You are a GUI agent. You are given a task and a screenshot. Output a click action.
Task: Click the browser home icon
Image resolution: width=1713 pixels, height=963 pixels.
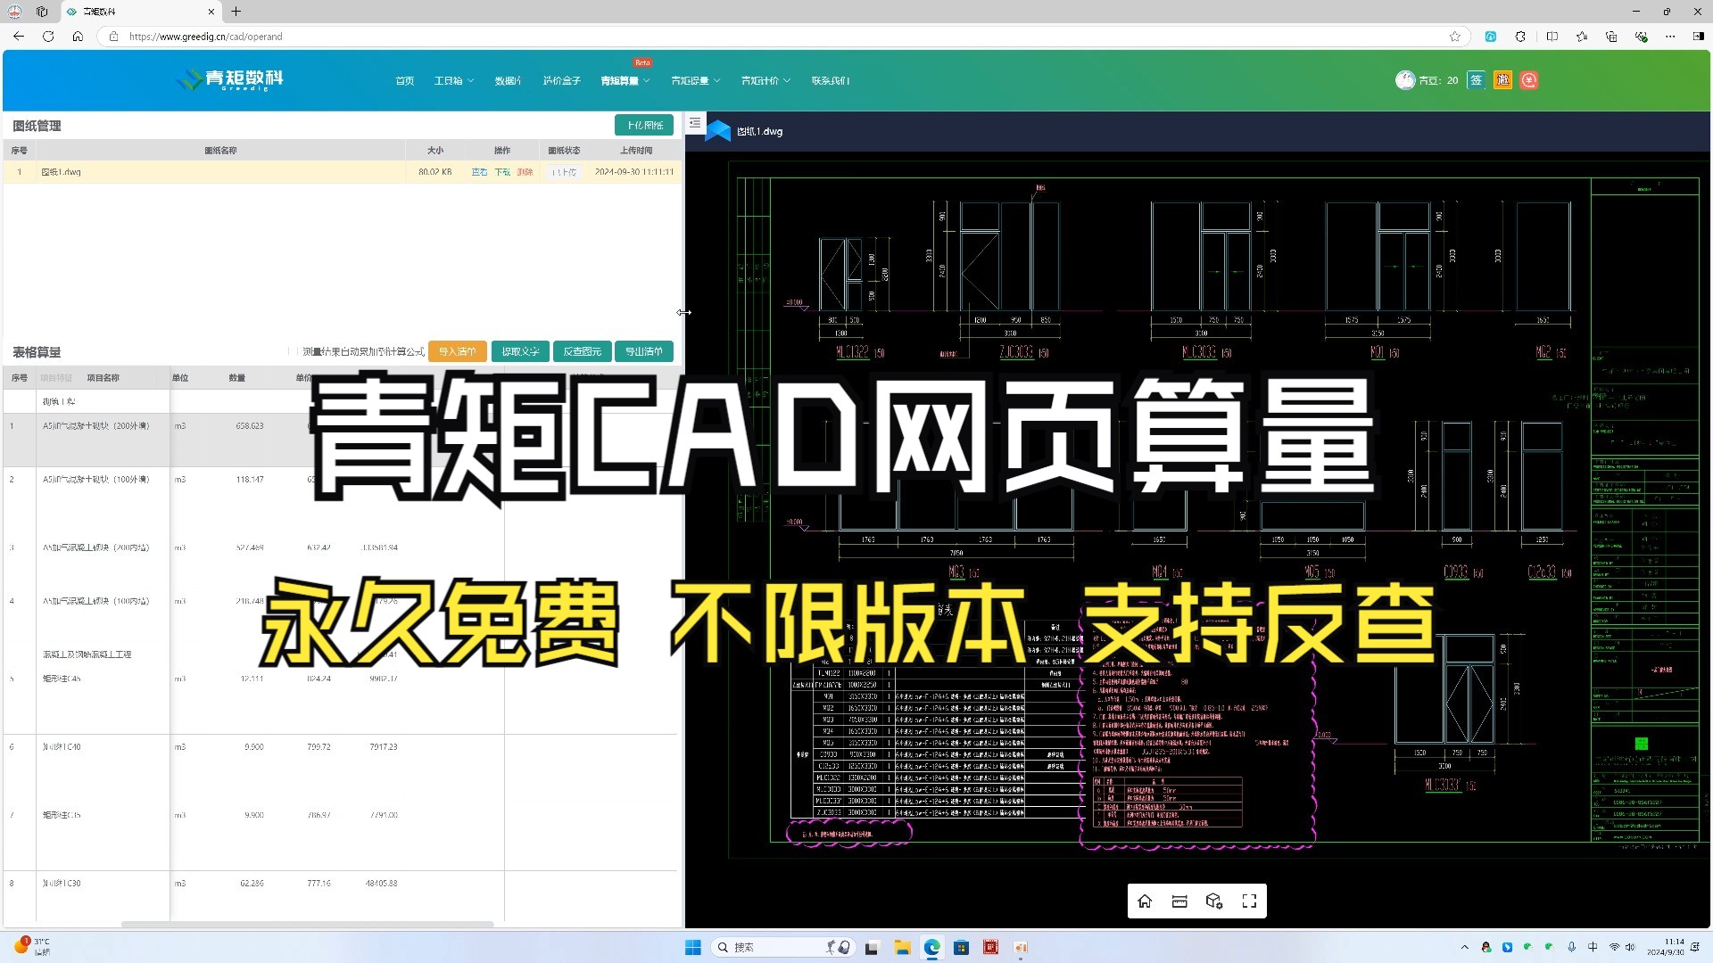coord(78,37)
